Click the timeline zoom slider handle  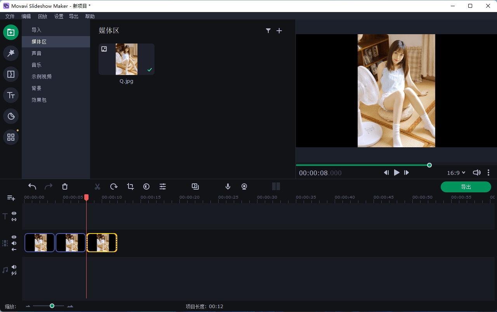coord(52,306)
